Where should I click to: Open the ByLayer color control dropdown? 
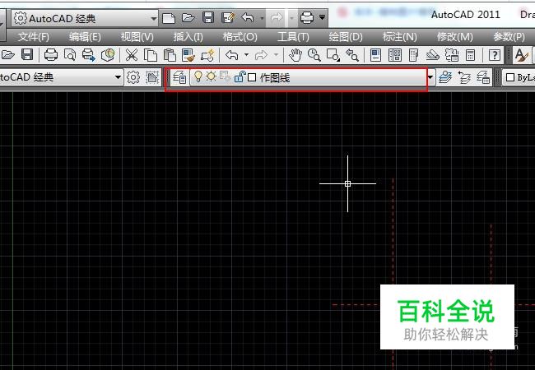519,77
